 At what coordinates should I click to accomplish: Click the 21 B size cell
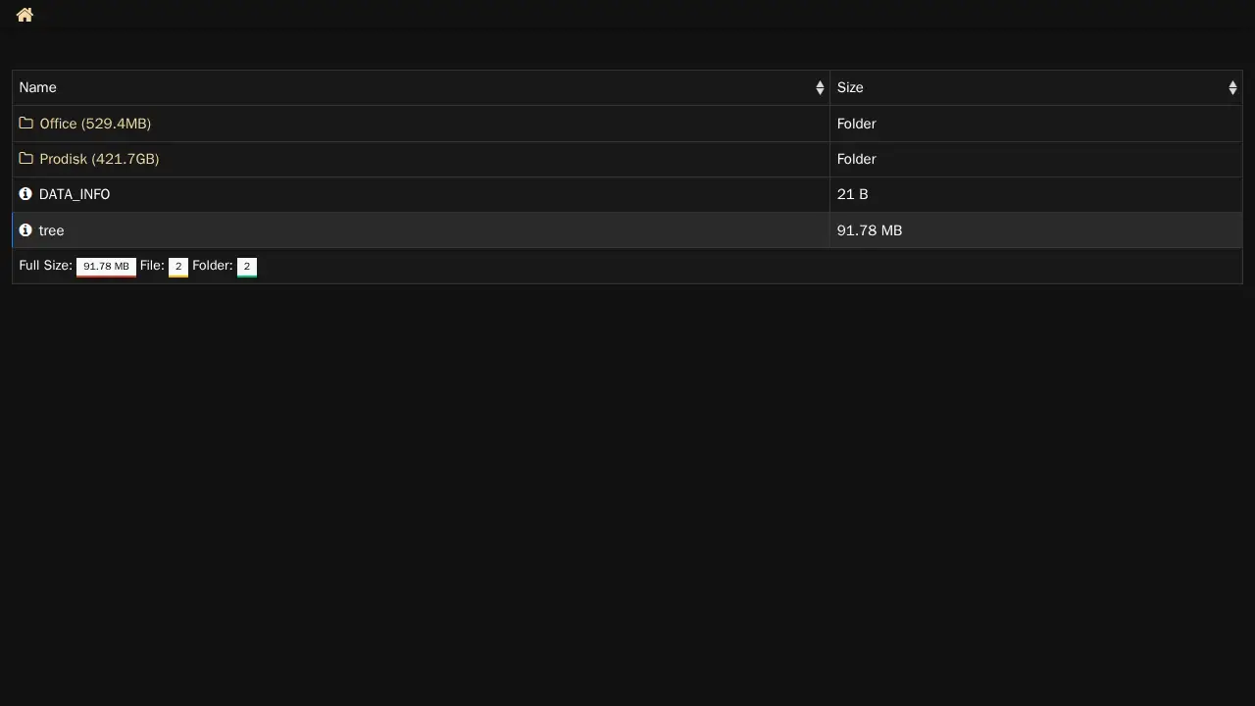click(x=852, y=194)
